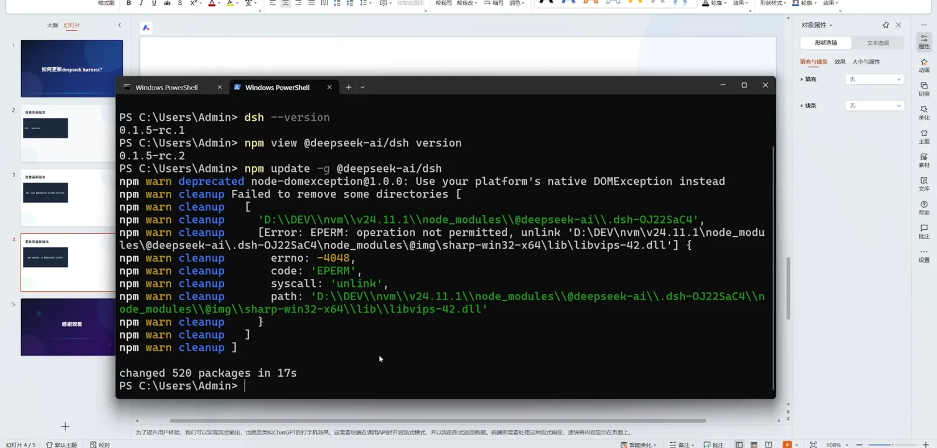Image resolution: width=937 pixels, height=448 pixels.
Task: Collapse the slide thumbnail panel
Action: (x=119, y=25)
